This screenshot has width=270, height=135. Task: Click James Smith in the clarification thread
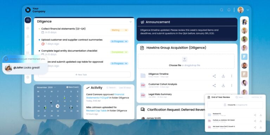point(154,118)
